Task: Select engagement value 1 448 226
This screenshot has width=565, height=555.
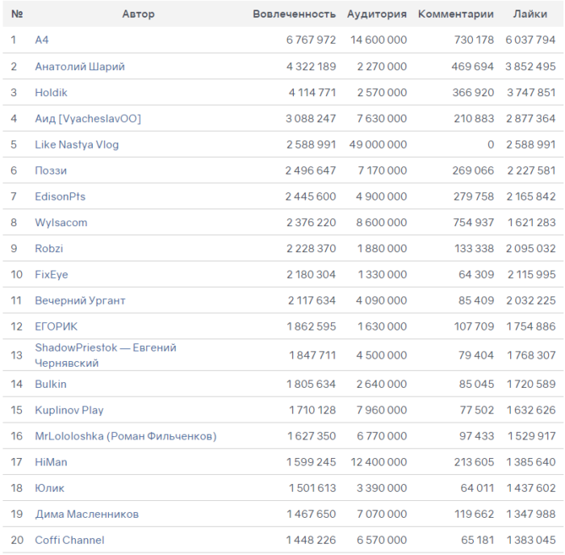Action: click(x=311, y=540)
